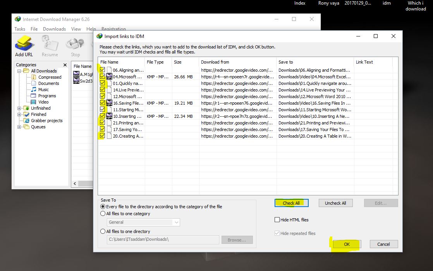Sort by Size column header
The width and height of the screenshot is (433, 271).
pos(185,62)
